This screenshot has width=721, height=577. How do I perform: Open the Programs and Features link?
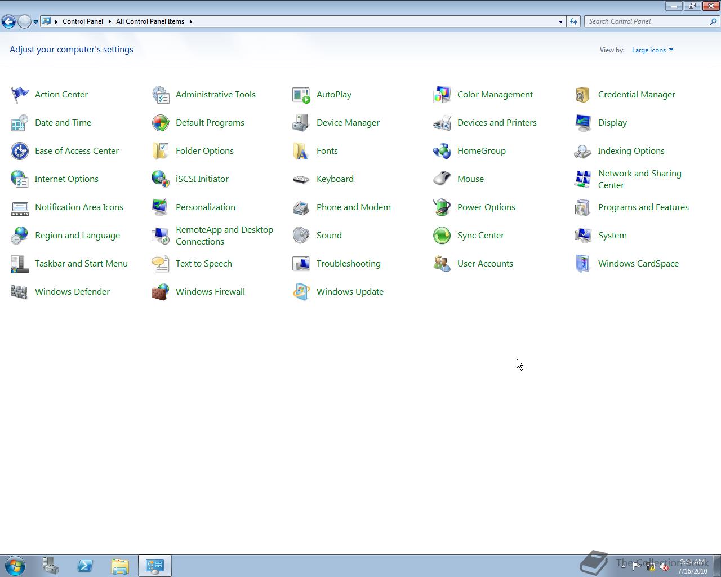(643, 207)
